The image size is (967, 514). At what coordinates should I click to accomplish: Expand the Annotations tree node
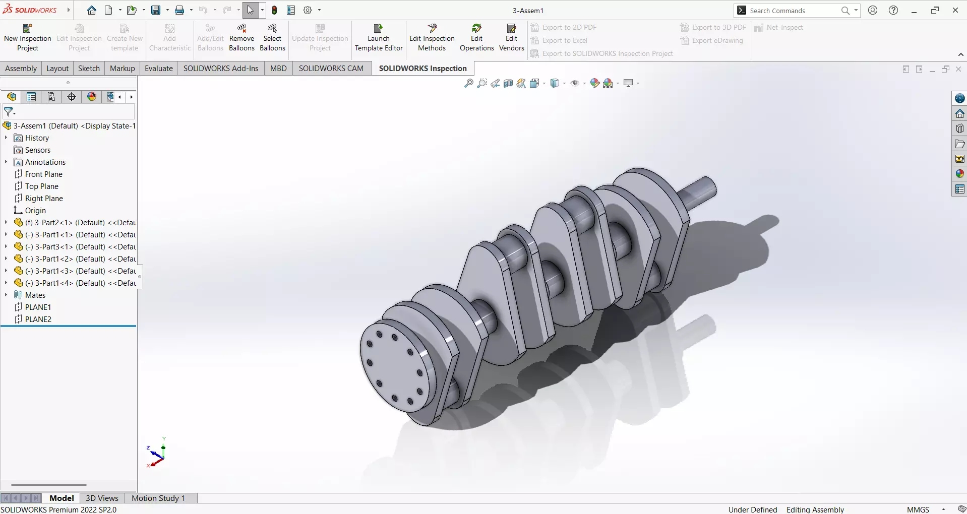click(x=6, y=162)
